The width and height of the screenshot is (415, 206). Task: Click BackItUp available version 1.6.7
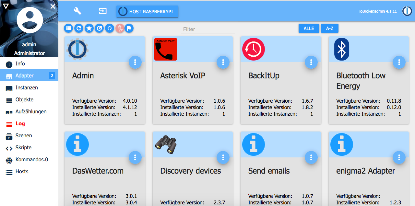click(307, 101)
